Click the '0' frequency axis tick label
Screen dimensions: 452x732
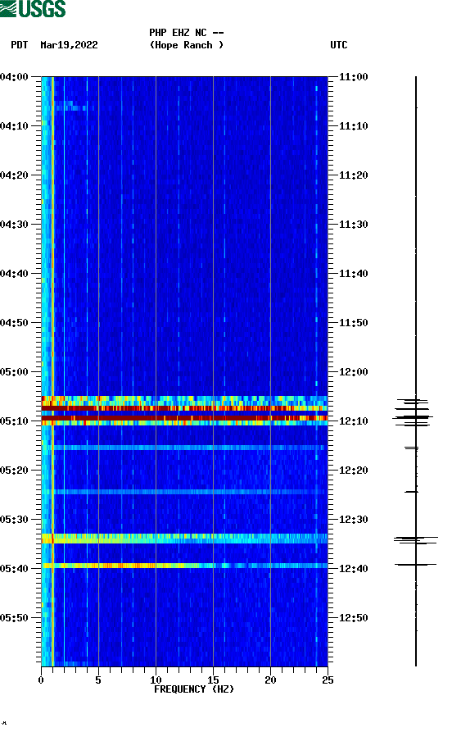(41, 680)
